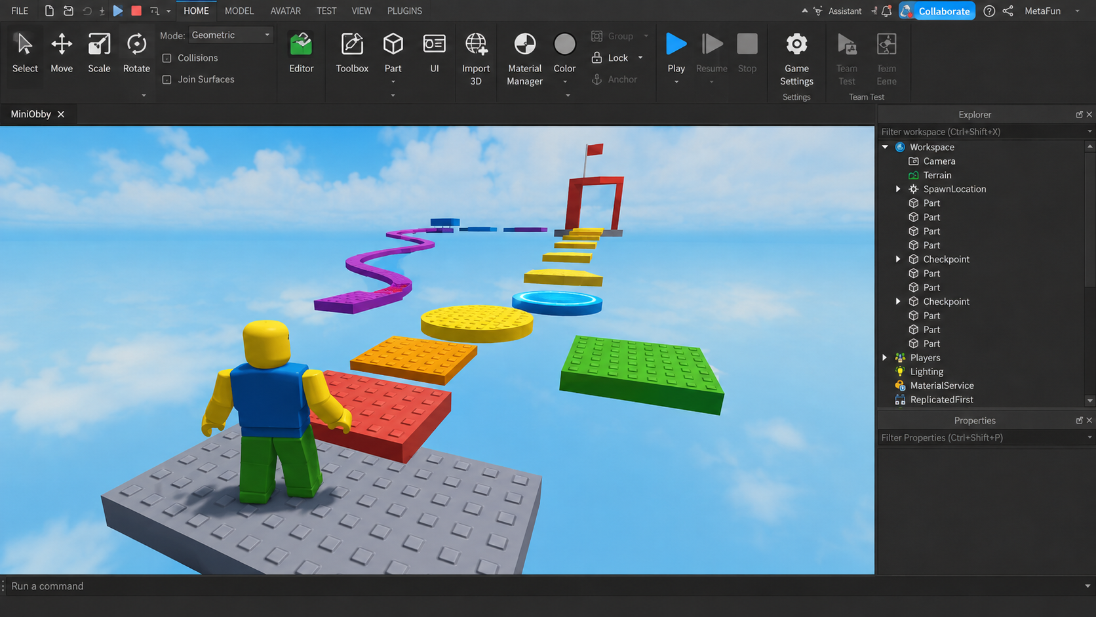The height and width of the screenshot is (617, 1096).
Task: Activate the Select tool
Action: (x=25, y=53)
